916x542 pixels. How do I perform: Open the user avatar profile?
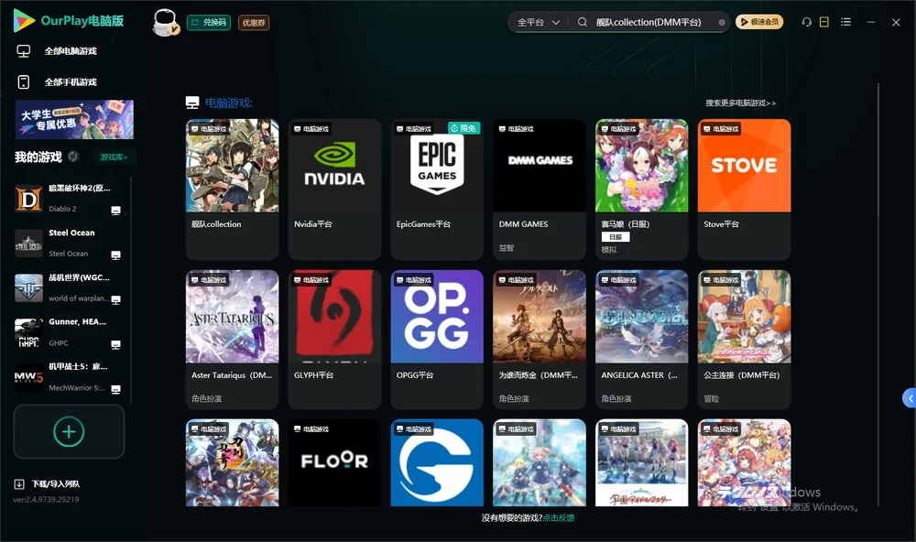[x=165, y=23]
